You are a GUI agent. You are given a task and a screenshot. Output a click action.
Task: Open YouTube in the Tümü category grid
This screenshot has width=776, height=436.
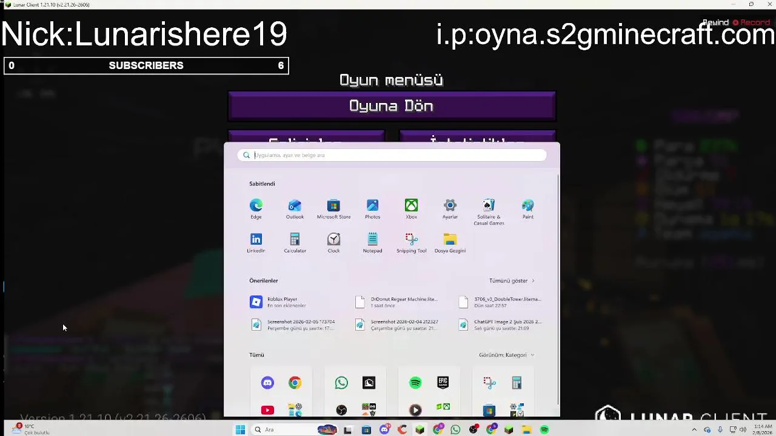coord(267,410)
